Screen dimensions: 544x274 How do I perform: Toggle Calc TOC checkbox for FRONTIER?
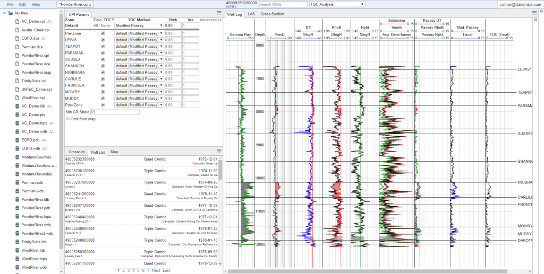[103, 85]
